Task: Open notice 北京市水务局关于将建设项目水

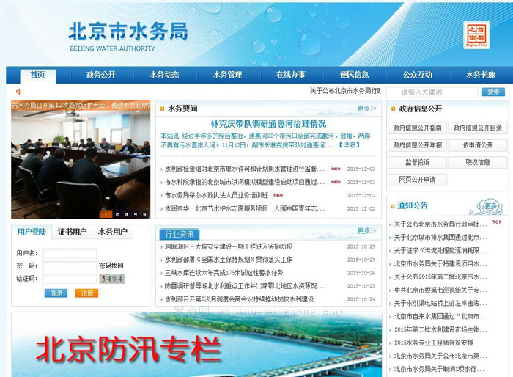Action: click(440, 263)
